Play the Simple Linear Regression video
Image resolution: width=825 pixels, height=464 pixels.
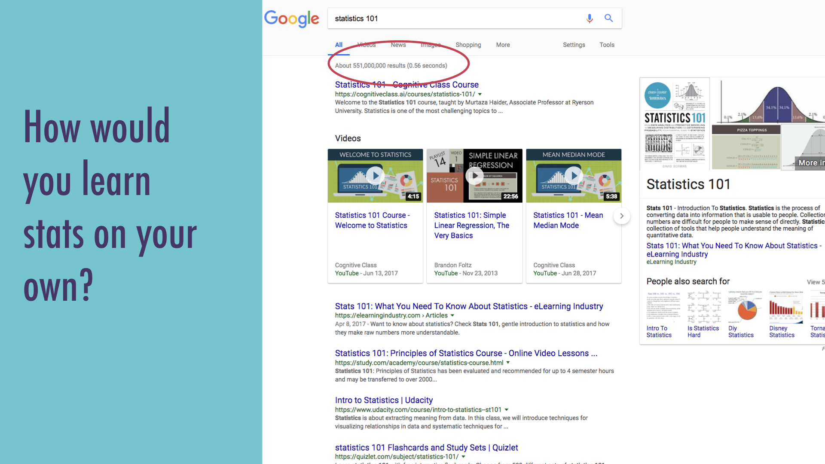pyautogui.click(x=474, y=176)
